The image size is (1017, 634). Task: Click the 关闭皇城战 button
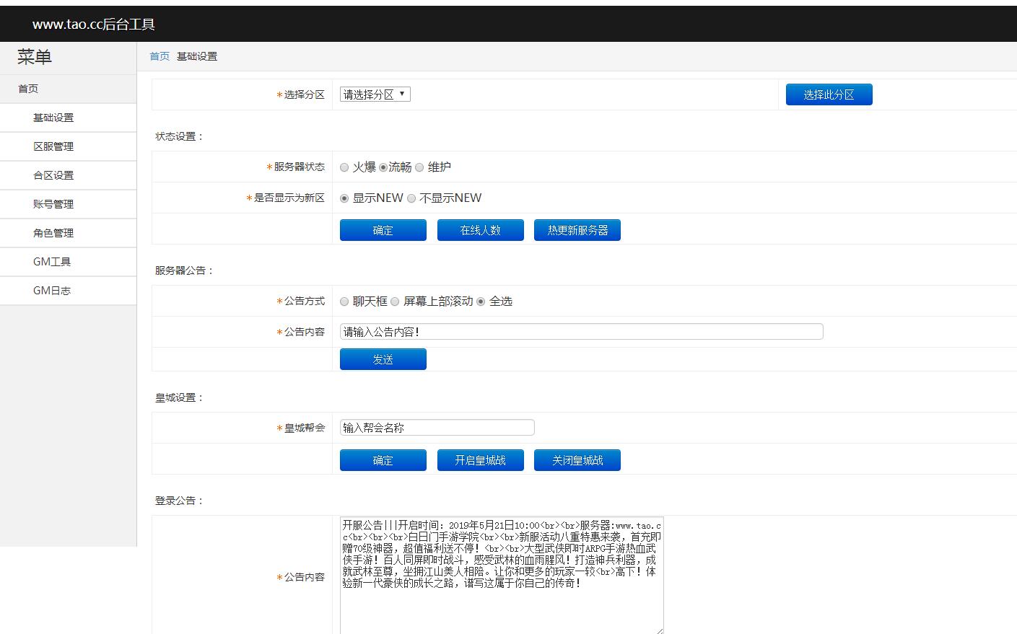click(577, 460)
